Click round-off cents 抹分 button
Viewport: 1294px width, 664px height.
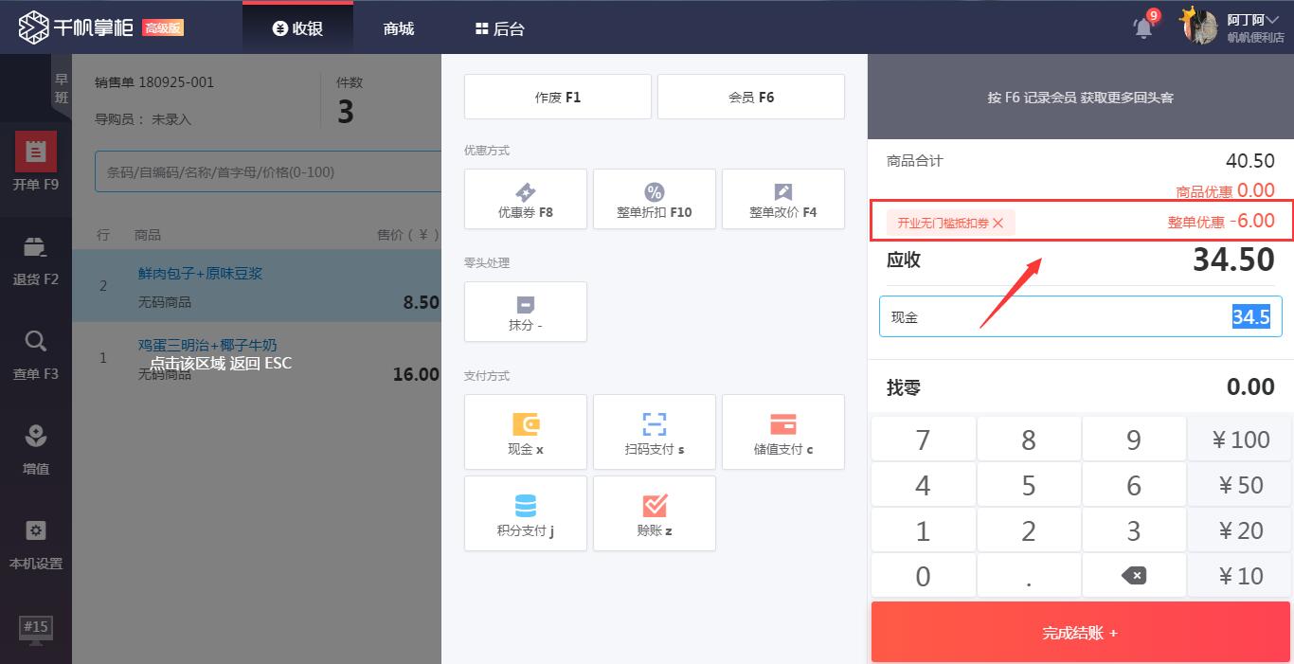(x=525, y=312)
